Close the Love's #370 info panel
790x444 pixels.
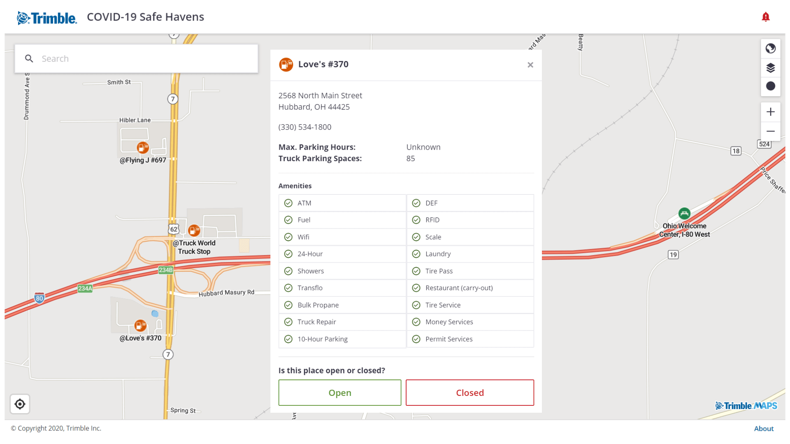tap(530, 65)
